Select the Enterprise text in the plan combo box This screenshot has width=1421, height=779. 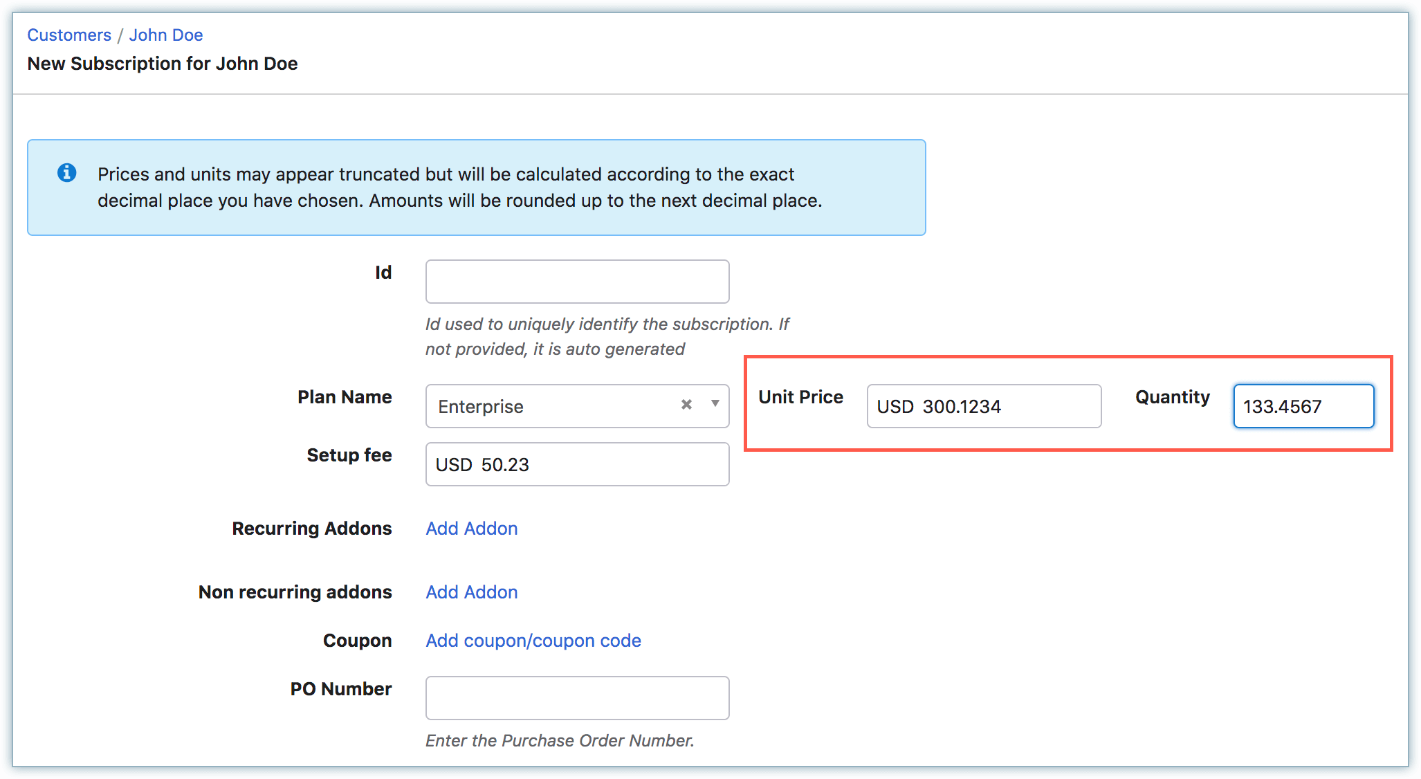point(480,406)
